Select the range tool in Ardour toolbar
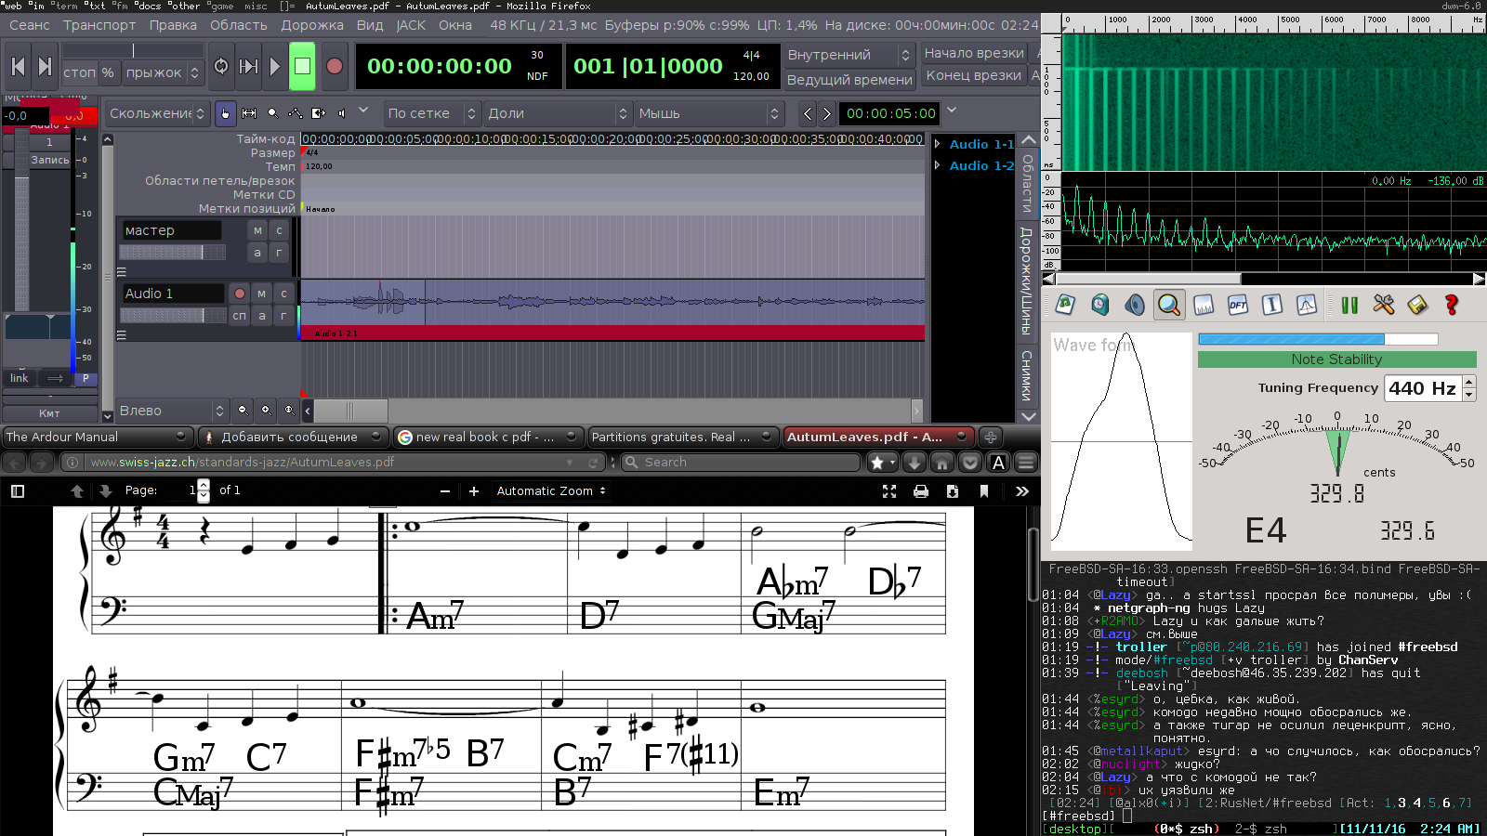This screenshot has height=836, width=1487. 249,113
